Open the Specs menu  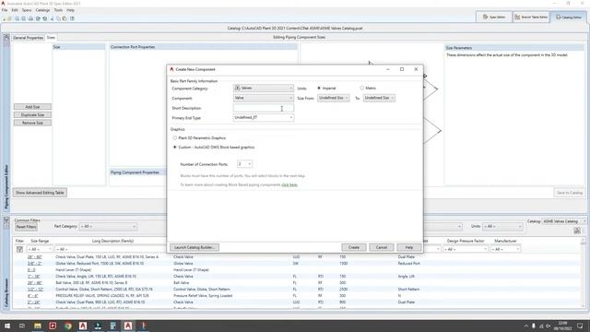click(x=27, y=10)
